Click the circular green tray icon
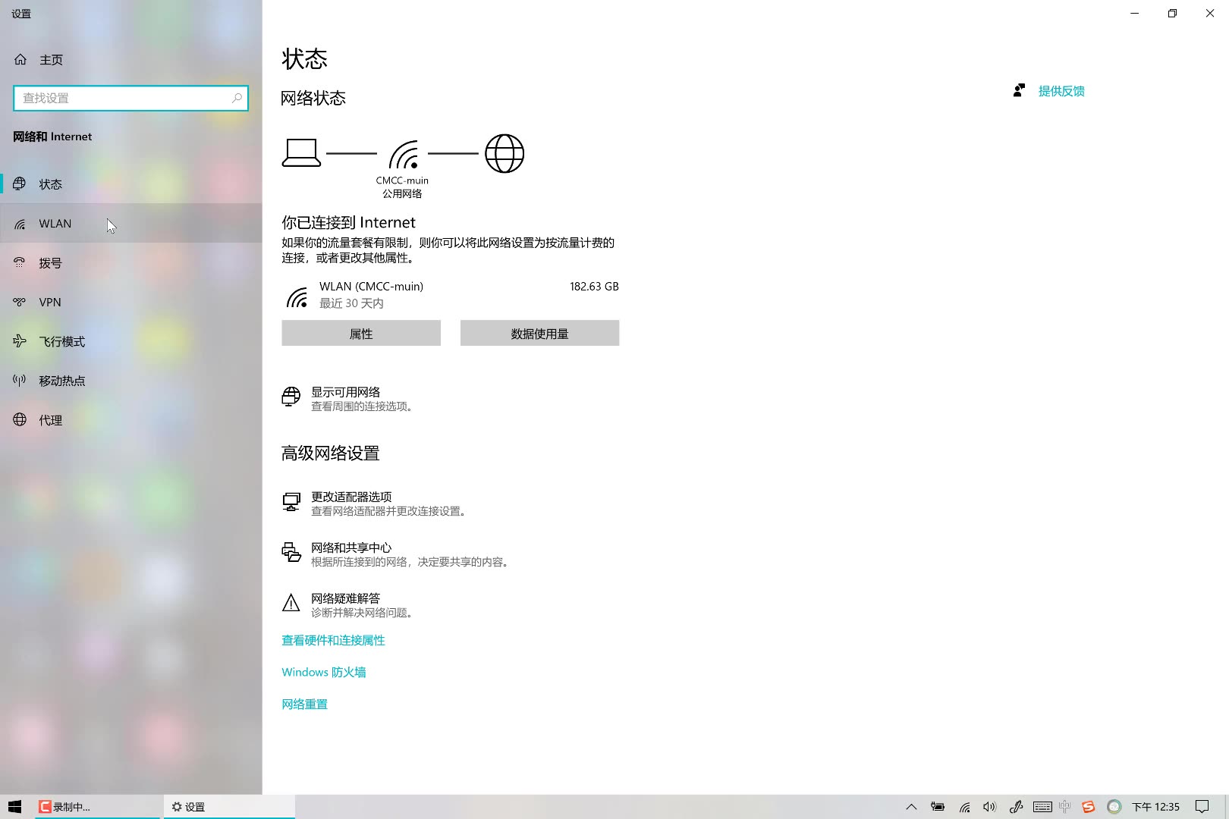The width and height of the screenshot is (1229, 819). (1114, 807)
